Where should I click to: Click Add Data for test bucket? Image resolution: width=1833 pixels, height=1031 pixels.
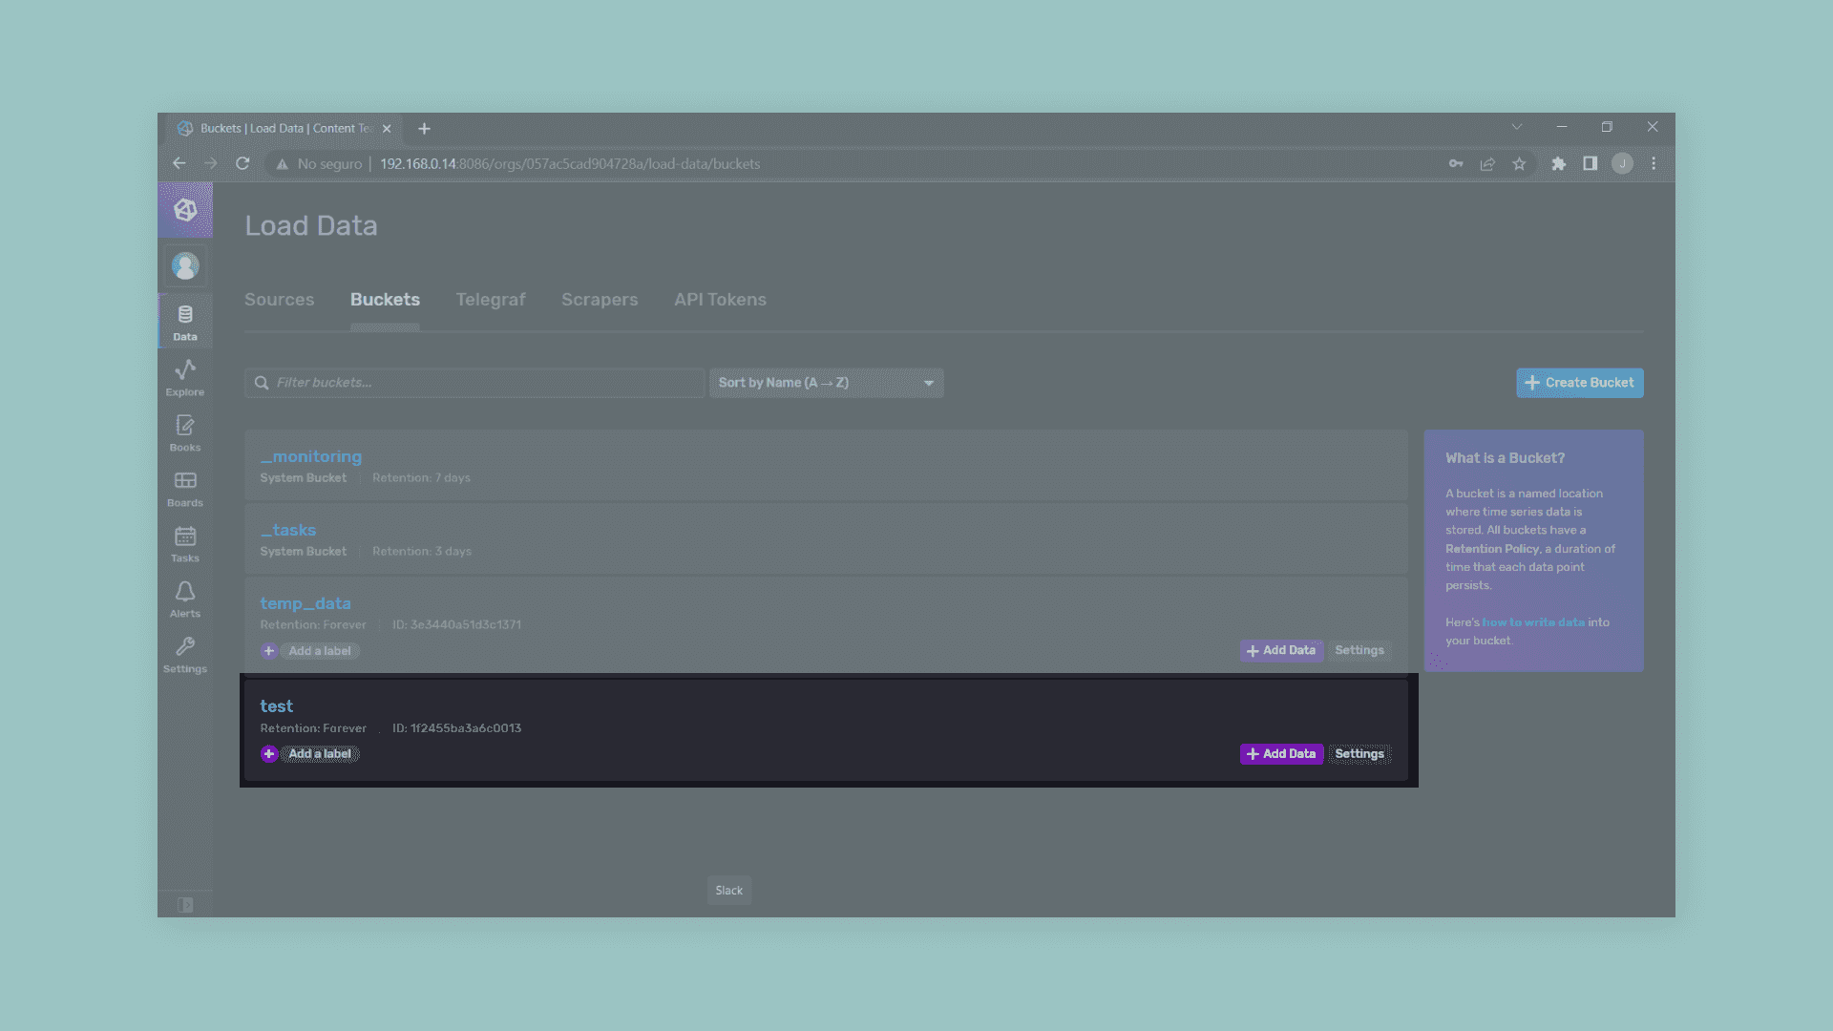tap(1281, 754)
